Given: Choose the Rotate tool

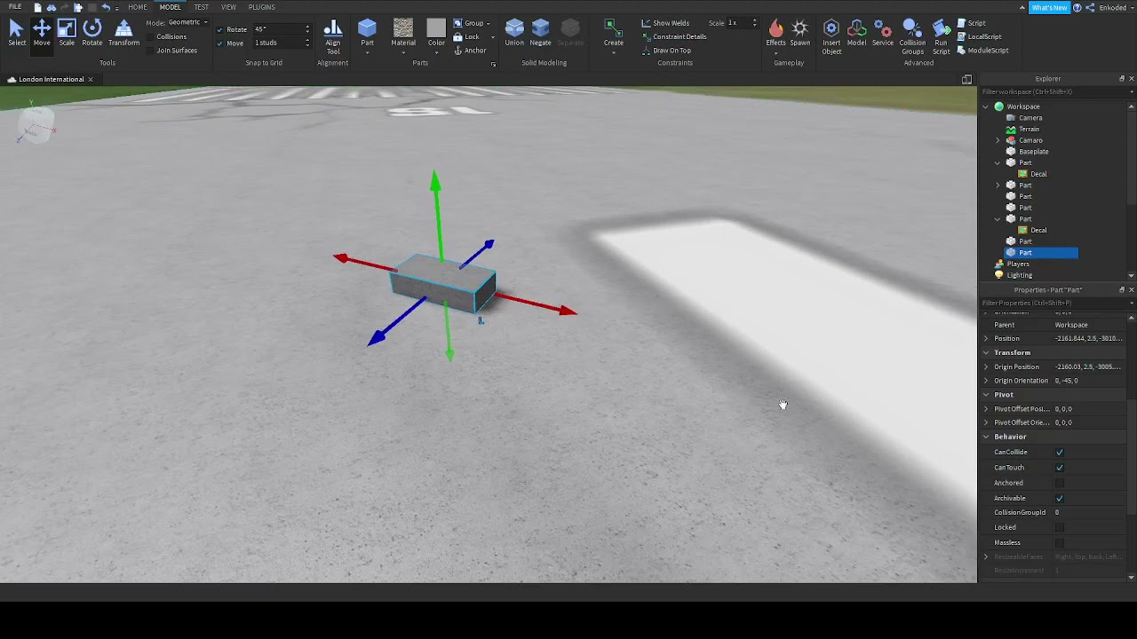Looking at the screenshot, I should click(x=92, y=33).
